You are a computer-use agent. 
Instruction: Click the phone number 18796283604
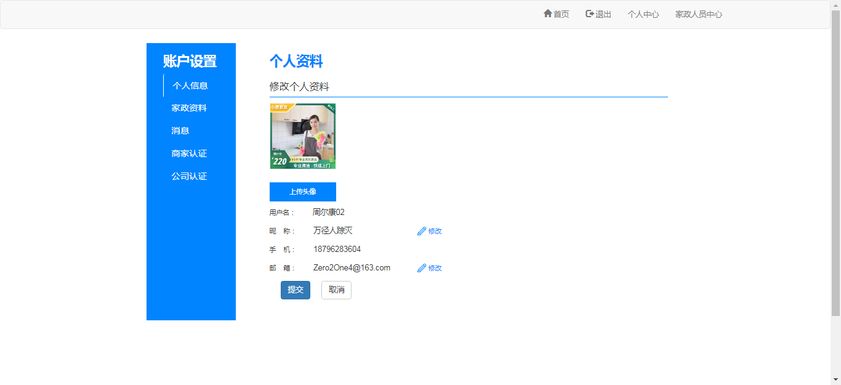(x=337, y=249)
